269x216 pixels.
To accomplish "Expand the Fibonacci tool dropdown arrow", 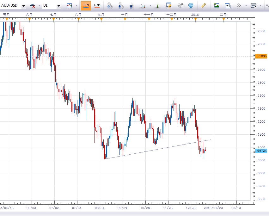I will (260, 6).
